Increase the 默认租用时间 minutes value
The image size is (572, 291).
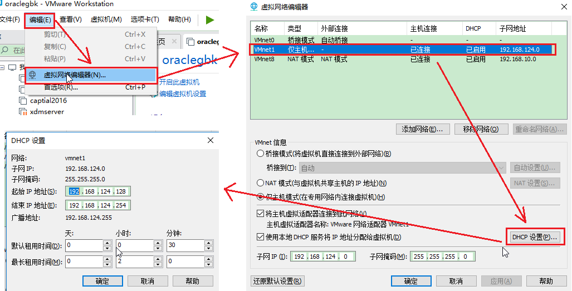click(208, 243)
